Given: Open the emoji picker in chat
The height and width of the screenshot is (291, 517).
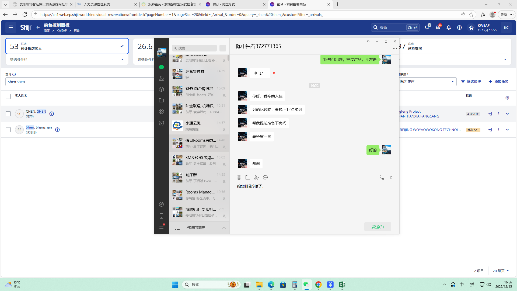Looking at the screenshot, I should [x=239, y=177].
